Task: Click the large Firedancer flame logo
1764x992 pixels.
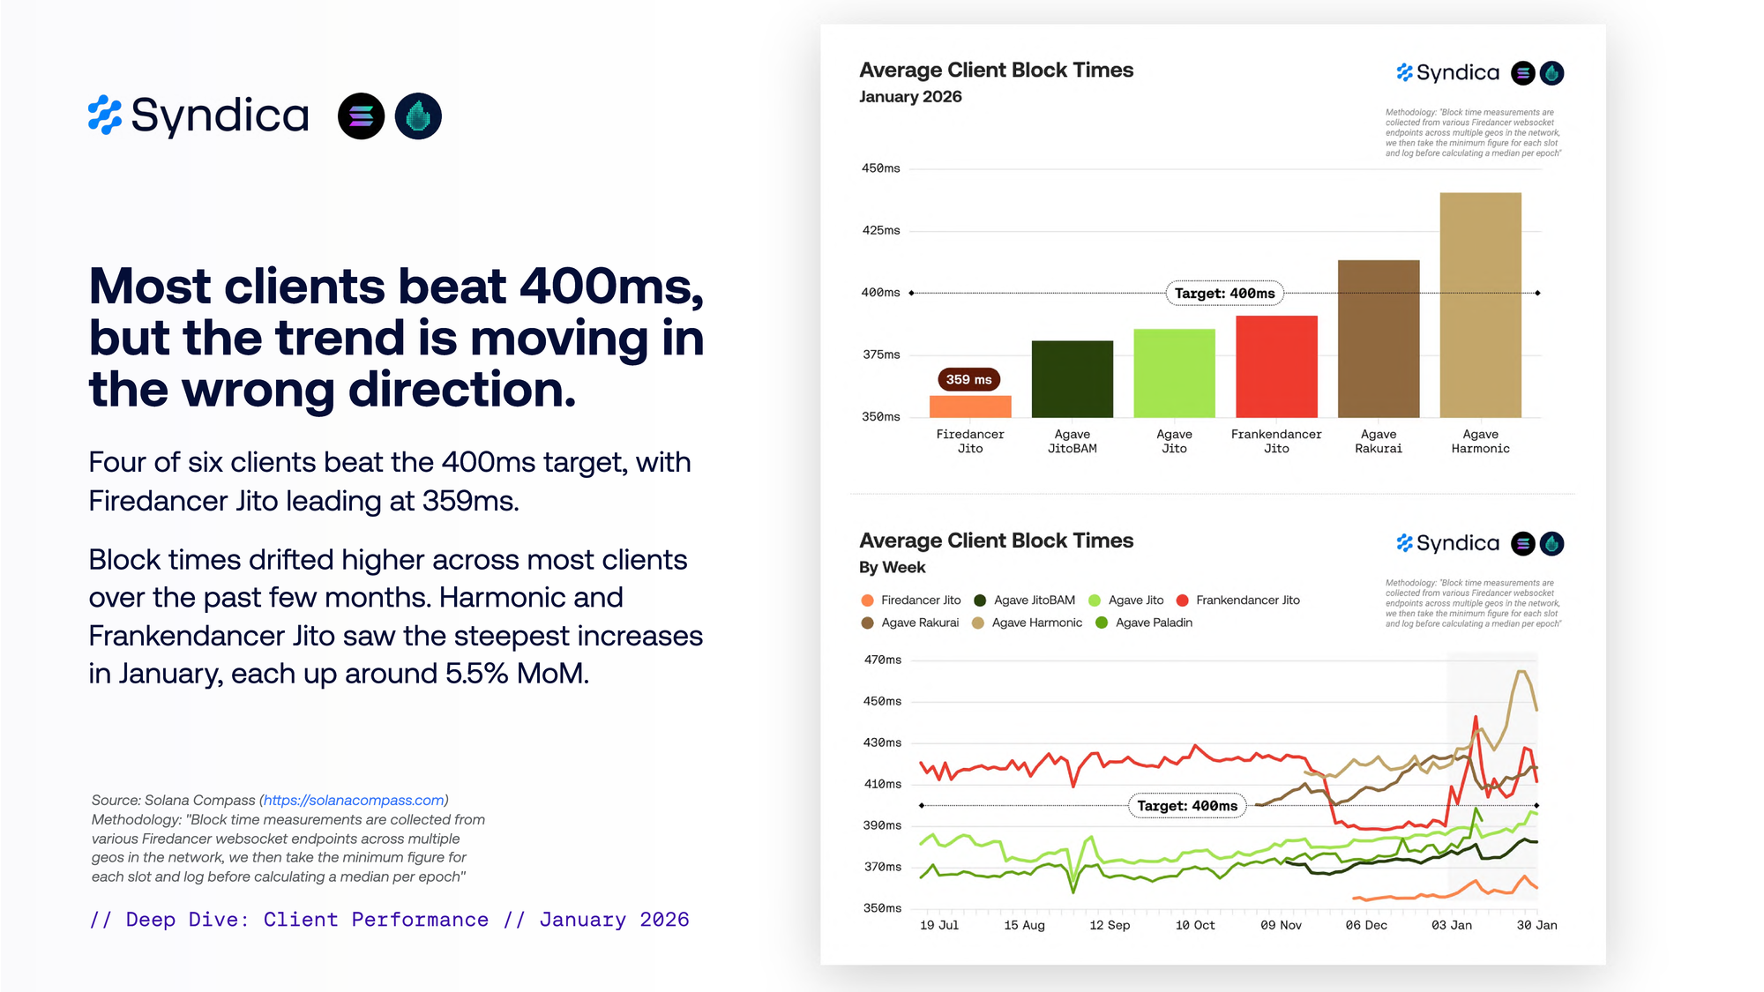Action: coord(418,116)
